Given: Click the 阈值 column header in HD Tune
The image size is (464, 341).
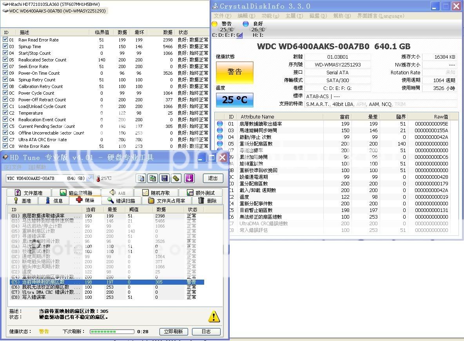Looking at the screenshot, I should pyautogui.click(x=134, y=209).
